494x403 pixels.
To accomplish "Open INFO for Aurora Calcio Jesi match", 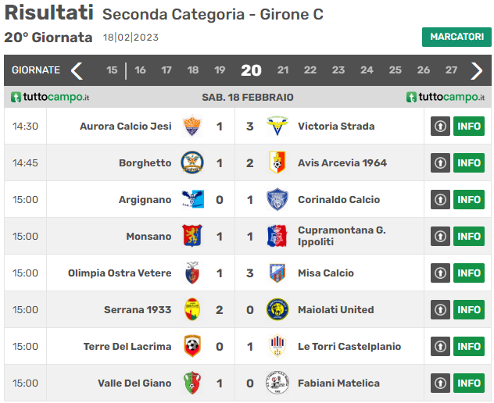I will (x=469, y=126).
